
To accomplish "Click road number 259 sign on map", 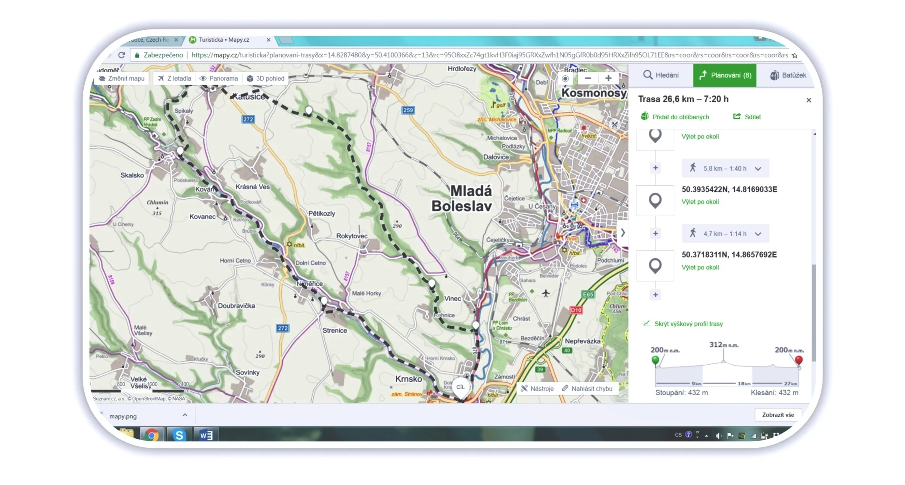I will (408, 110).
